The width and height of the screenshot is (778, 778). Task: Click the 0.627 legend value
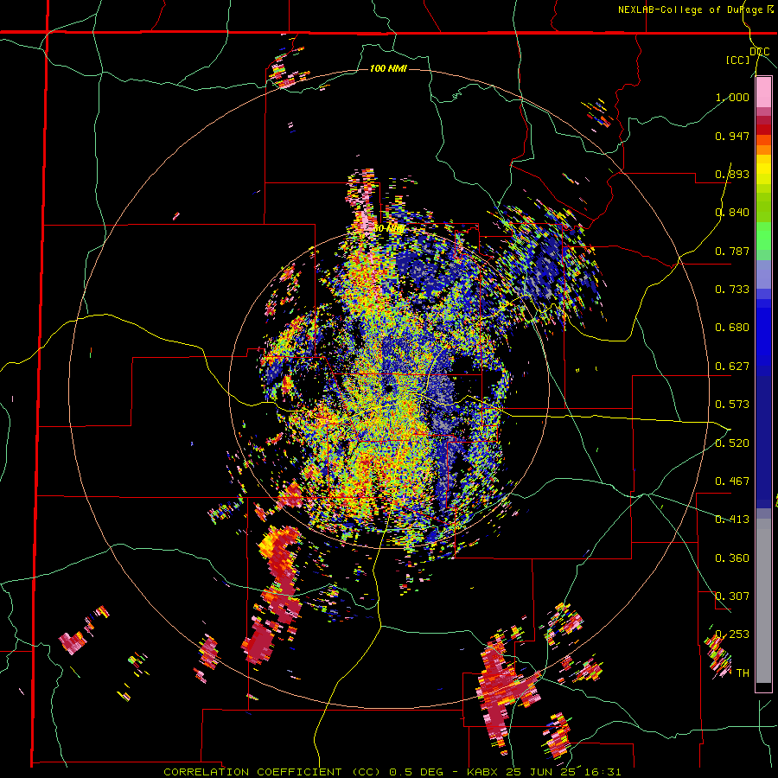pos(732,367)
